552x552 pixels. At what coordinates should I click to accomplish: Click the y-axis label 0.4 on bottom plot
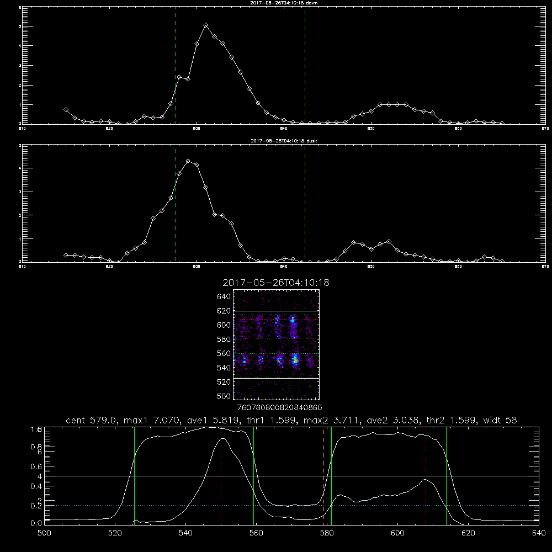tap(36, 486)
